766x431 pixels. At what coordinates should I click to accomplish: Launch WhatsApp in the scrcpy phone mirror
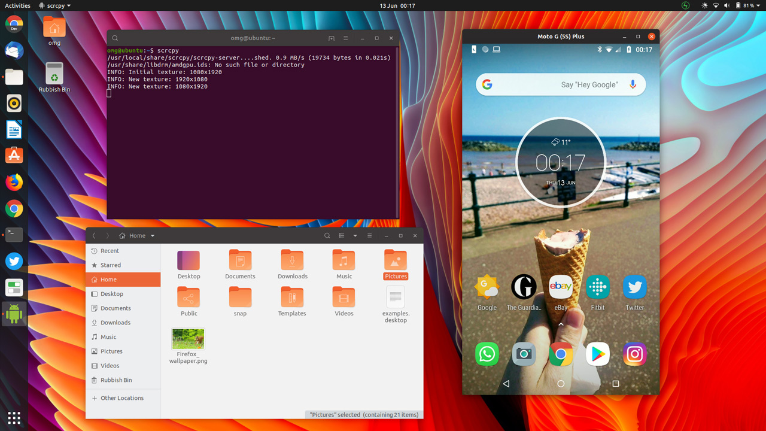[x=487, y=354]
